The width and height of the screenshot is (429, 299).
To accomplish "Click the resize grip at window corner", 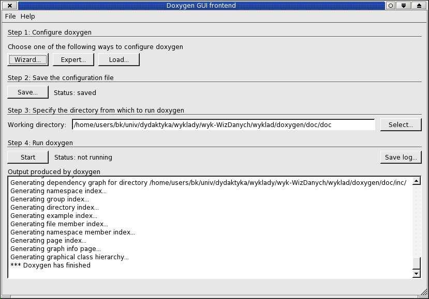I will (x=423, y=292).
